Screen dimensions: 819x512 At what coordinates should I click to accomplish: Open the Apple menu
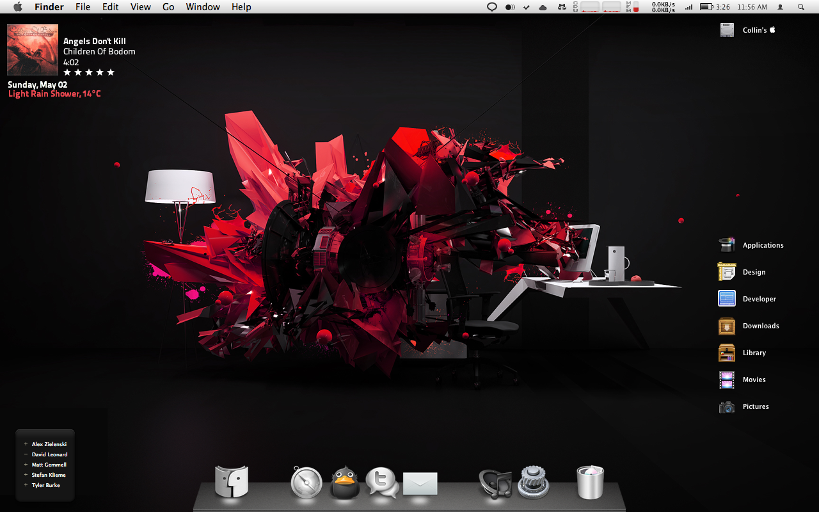pyautogui.click(x=17, y=7)
